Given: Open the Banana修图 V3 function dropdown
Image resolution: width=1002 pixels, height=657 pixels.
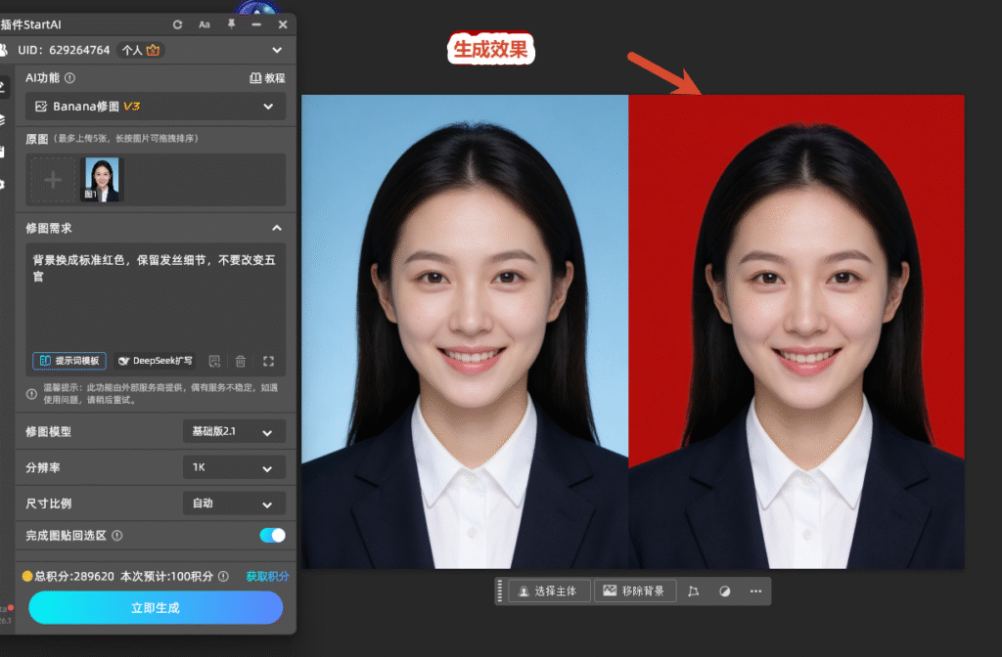Looking at the screenshot, I should tap(156, 107).
